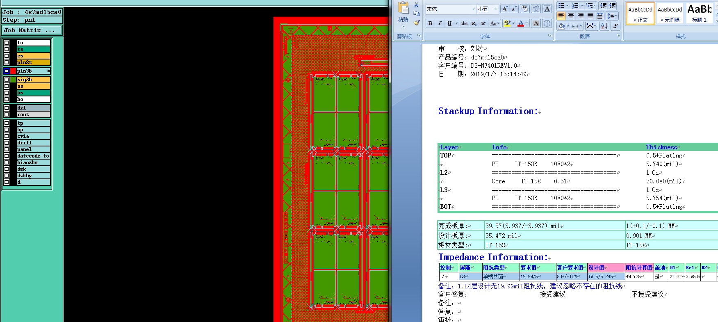
Task: Apply the 无间隔 (No Spacing) style
Action: pos(670,14)
